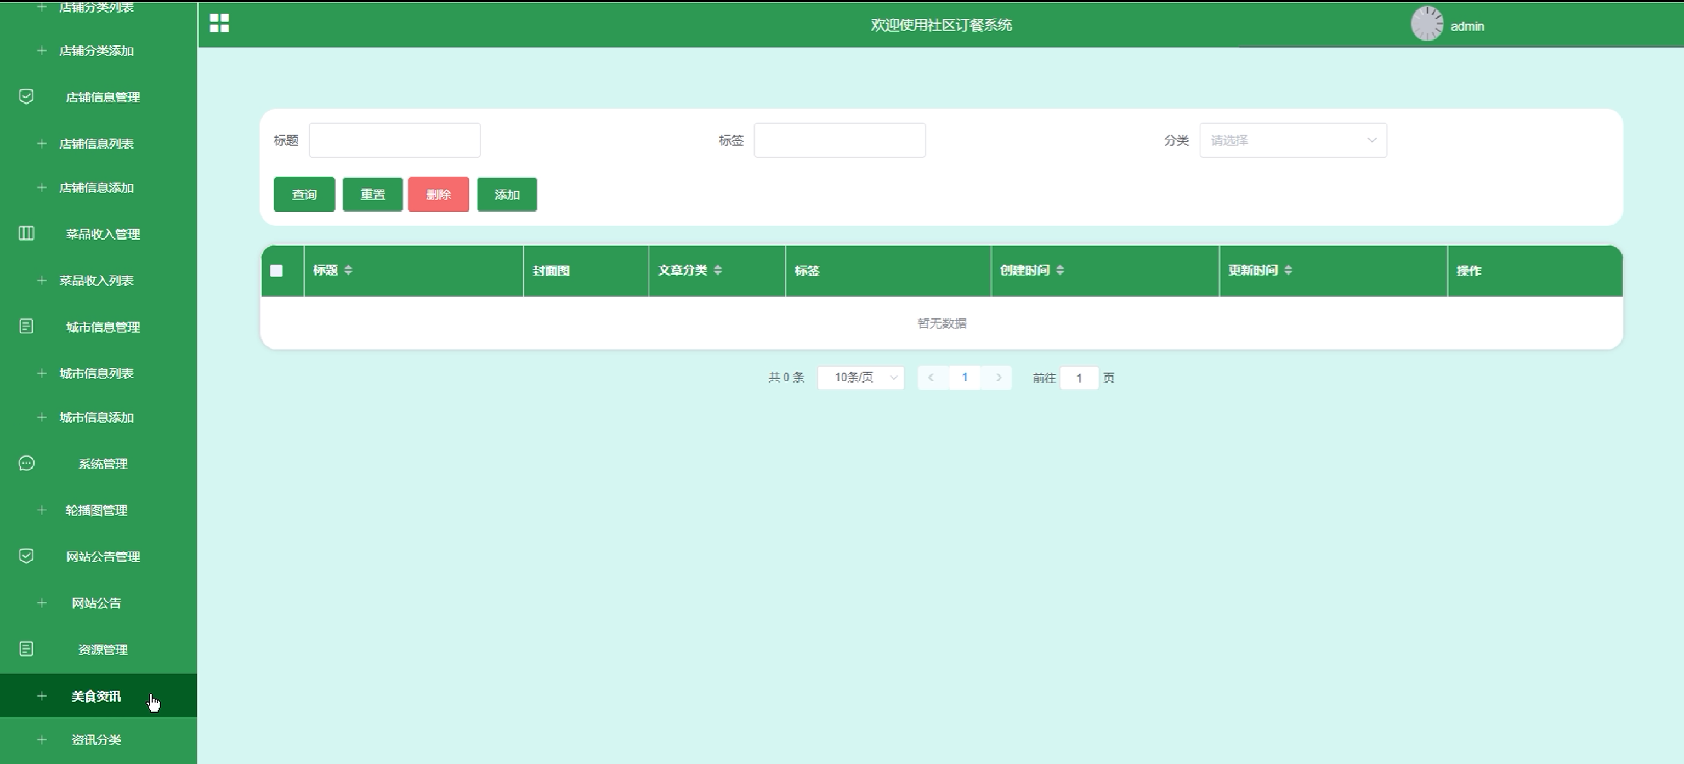The image size is (1684, 764).
Task: Open the 分类 请选择 dropdown
Action: [x=1293, y=140]
